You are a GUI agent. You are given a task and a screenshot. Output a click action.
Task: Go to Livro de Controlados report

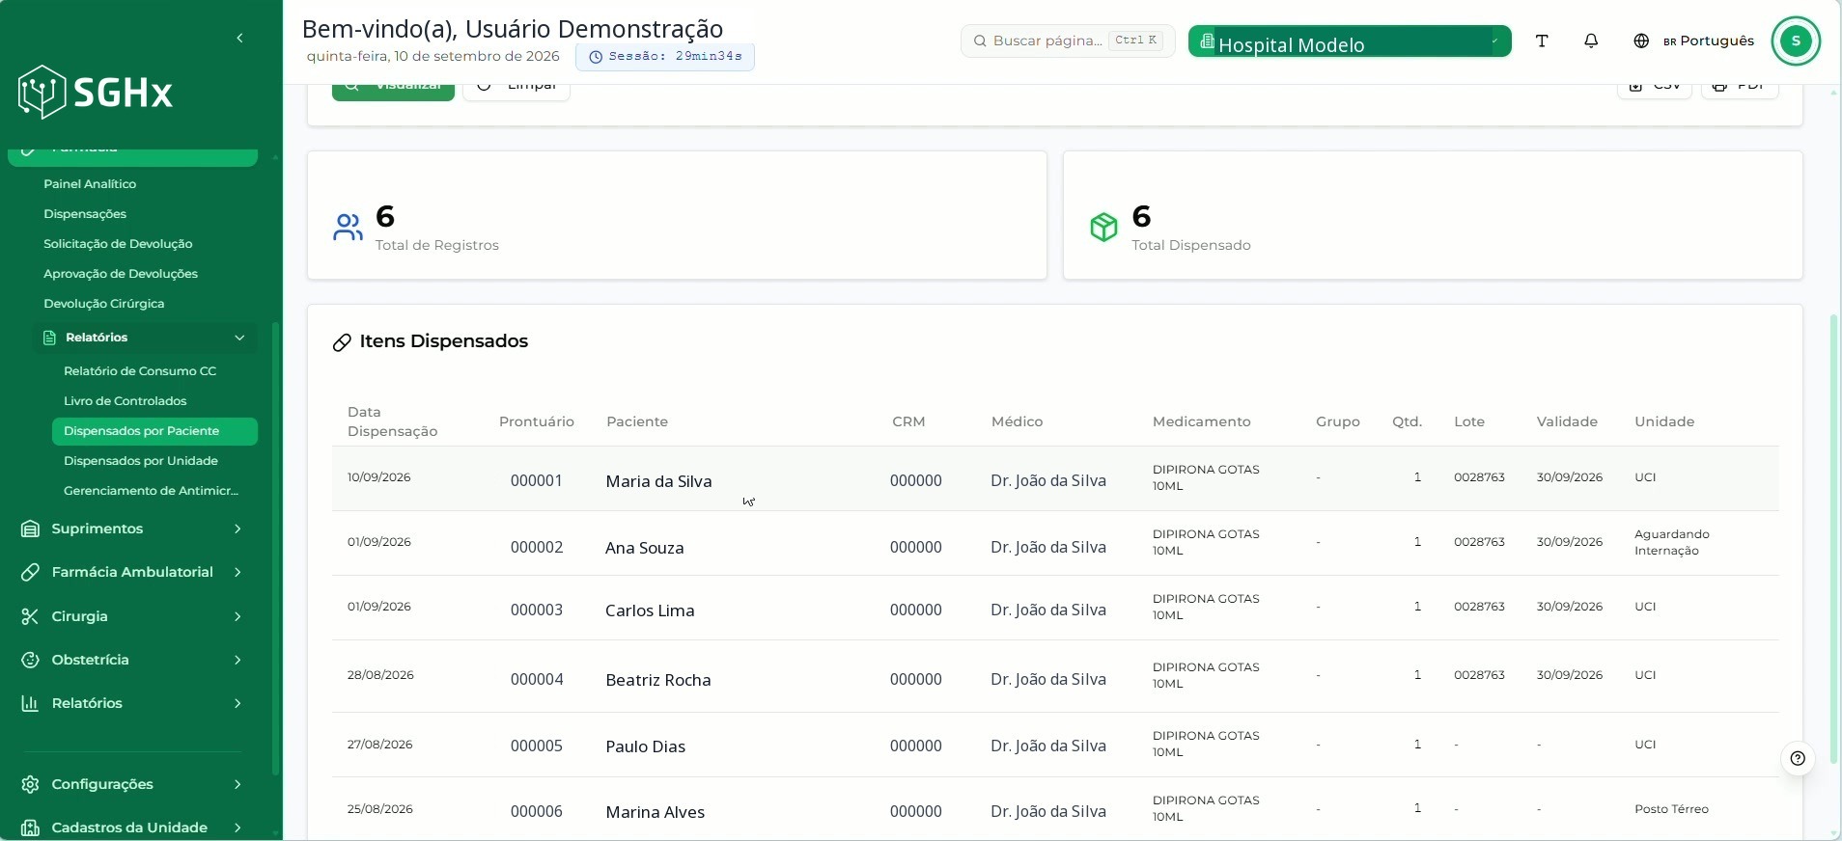tap(126, 401)
